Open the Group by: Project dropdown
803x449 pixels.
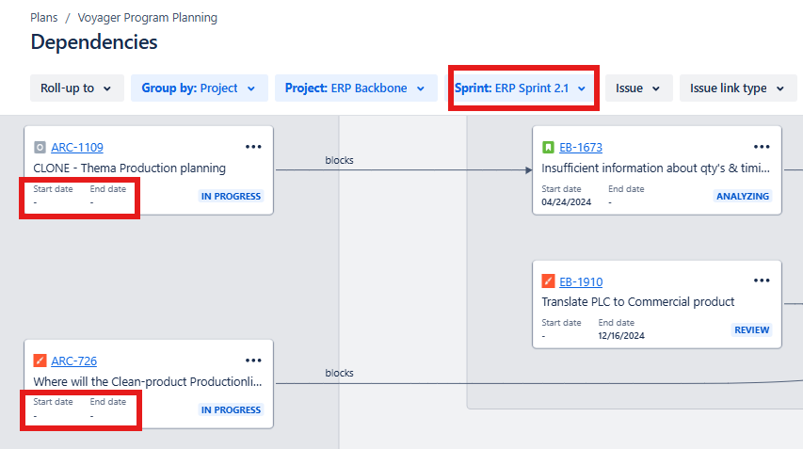198,88
